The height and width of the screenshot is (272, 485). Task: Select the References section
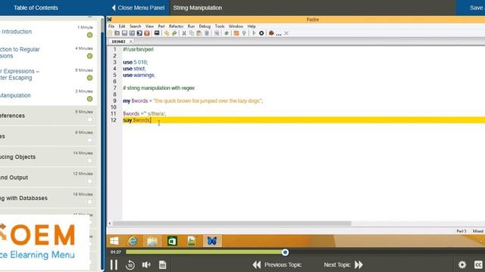tap(48, 116)
